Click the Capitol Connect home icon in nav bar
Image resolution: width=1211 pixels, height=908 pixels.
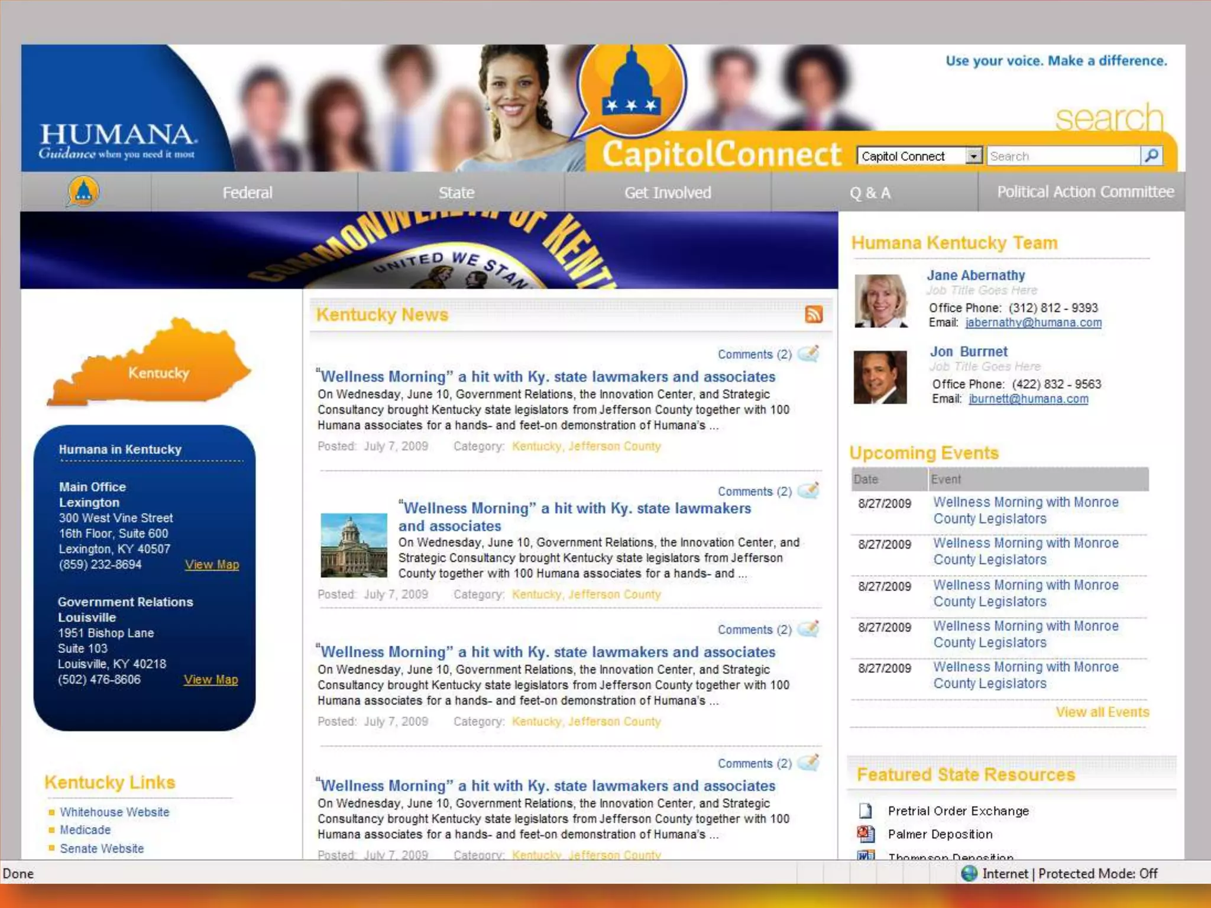coord(83,192)
